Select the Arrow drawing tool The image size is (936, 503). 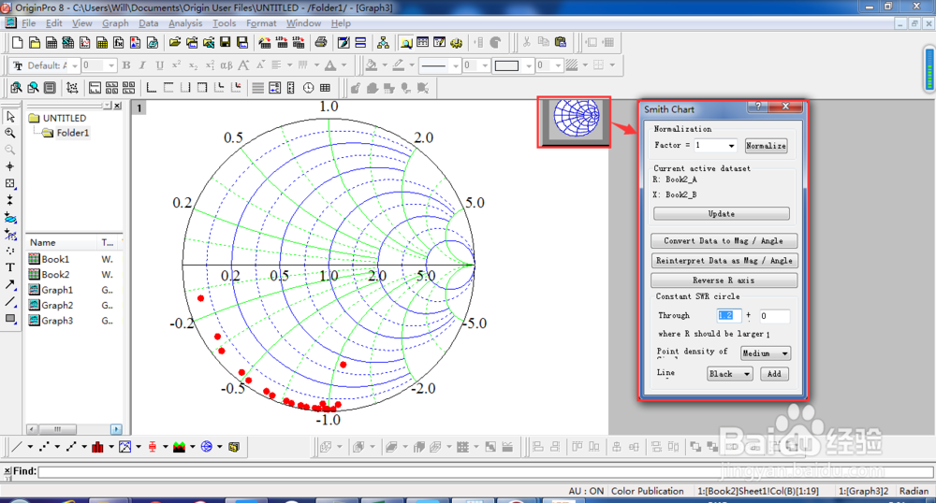[10, 285]
